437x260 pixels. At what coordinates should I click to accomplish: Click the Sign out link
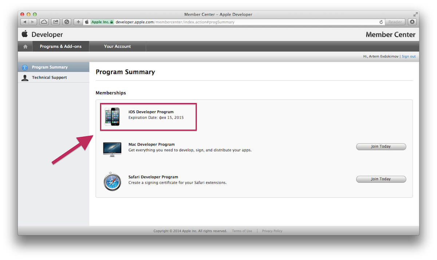coord(409,56)
